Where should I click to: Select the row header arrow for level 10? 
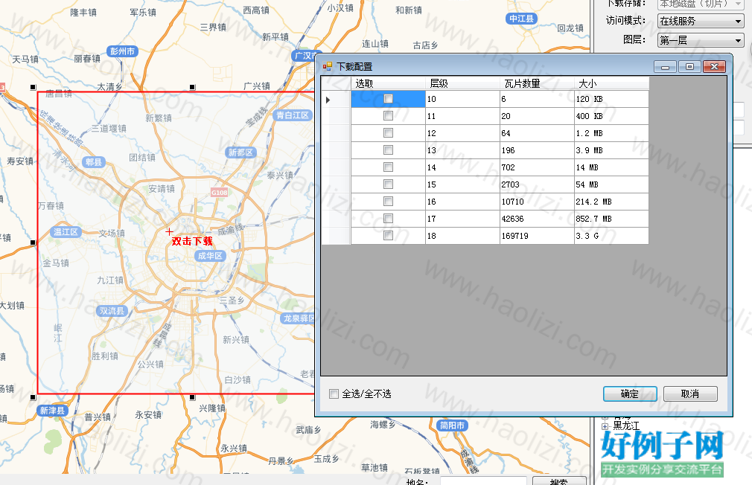coord(336,99)
